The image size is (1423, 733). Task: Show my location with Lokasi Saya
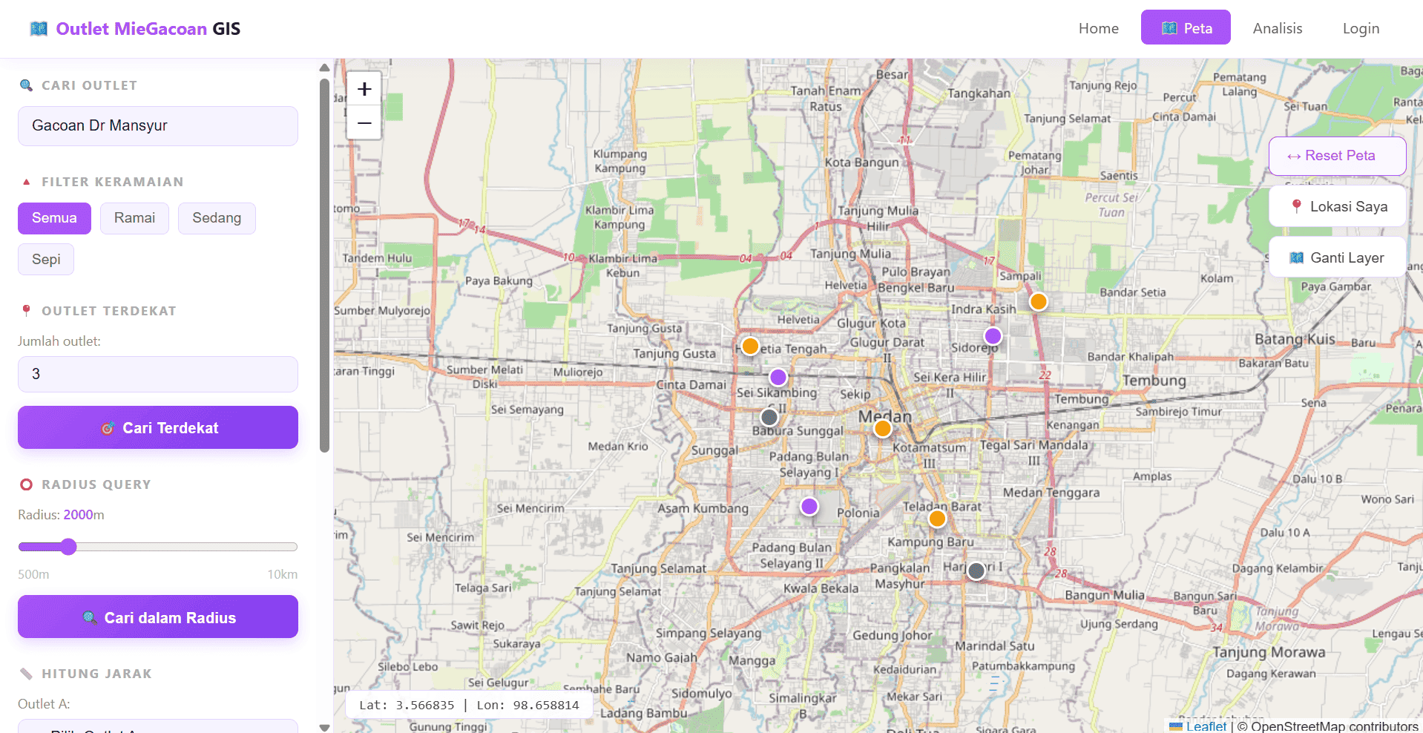point(1337,206)
